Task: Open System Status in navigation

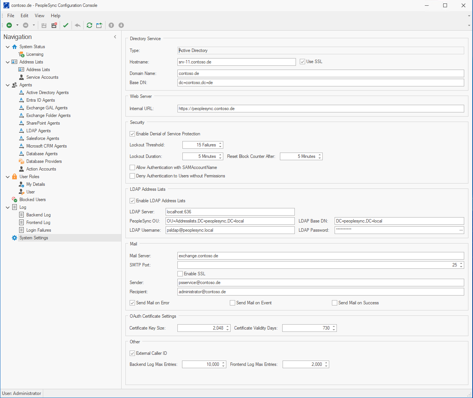Action: coord(32,47)
